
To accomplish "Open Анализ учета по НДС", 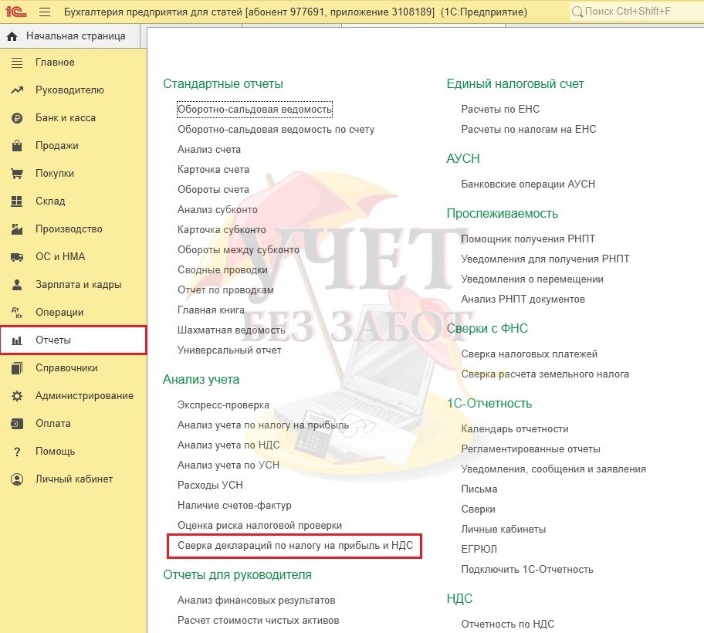I will click(x=228, y=445).
